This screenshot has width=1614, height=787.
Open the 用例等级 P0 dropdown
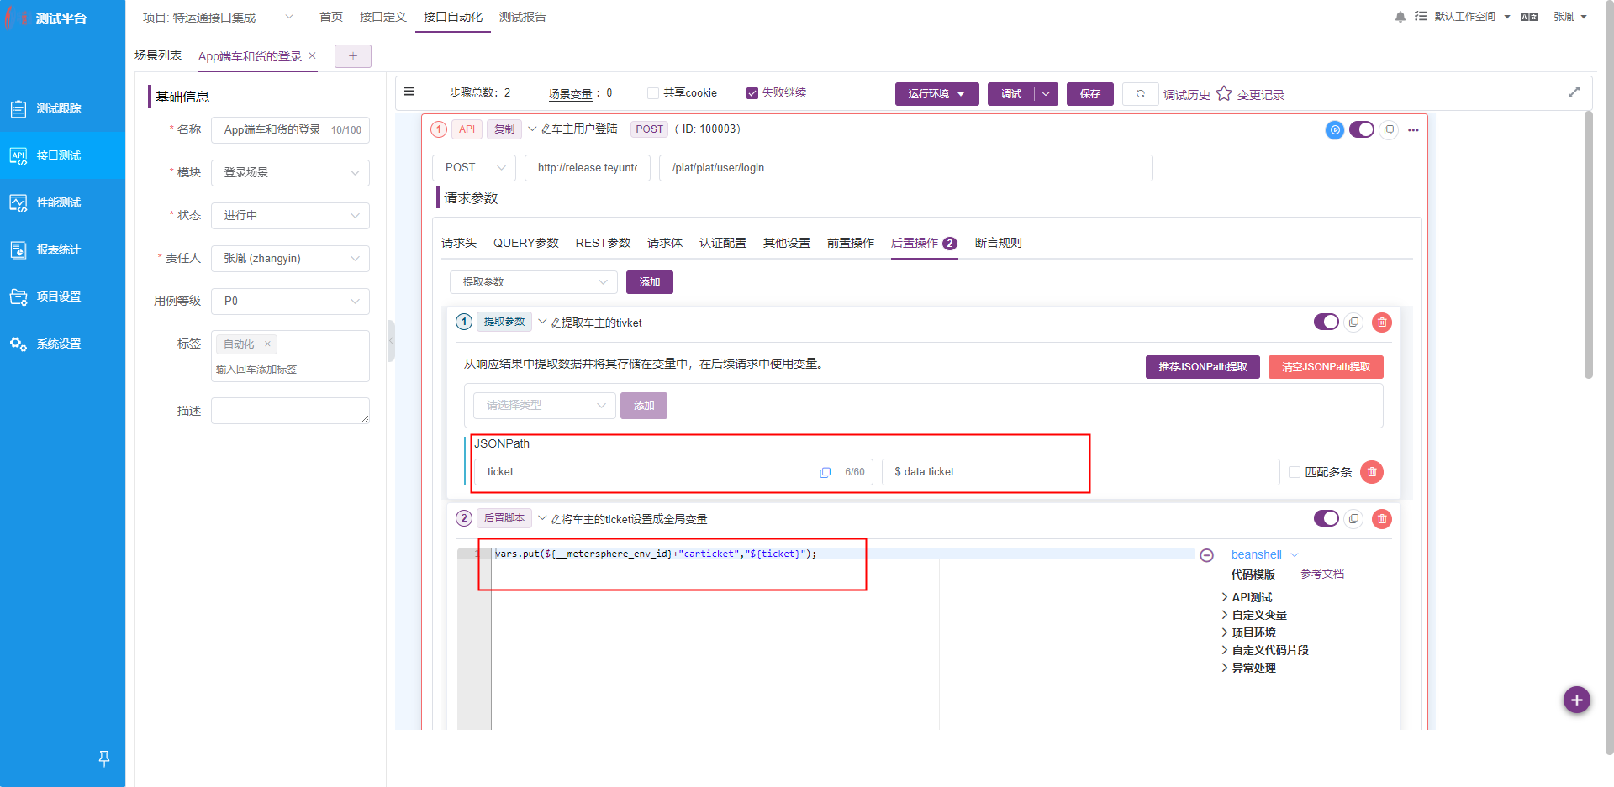(290, 302)
